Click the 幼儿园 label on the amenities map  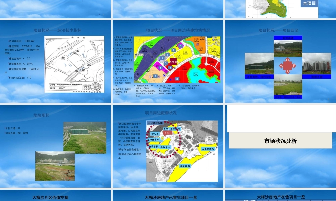pos(155,134)
